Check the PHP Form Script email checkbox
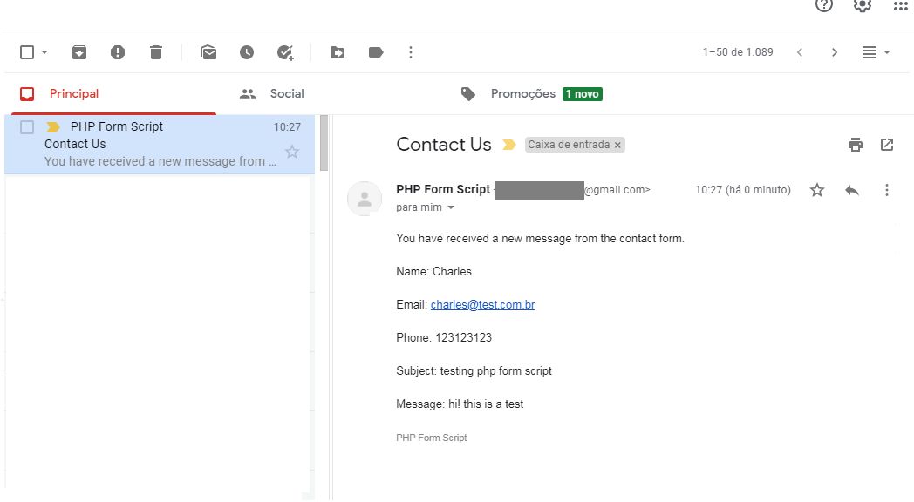Viewport: 914px width, 502px height. coord(27,127)
